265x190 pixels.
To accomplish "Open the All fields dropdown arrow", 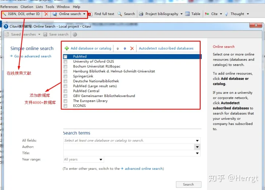I will click(x=197, y=140).
